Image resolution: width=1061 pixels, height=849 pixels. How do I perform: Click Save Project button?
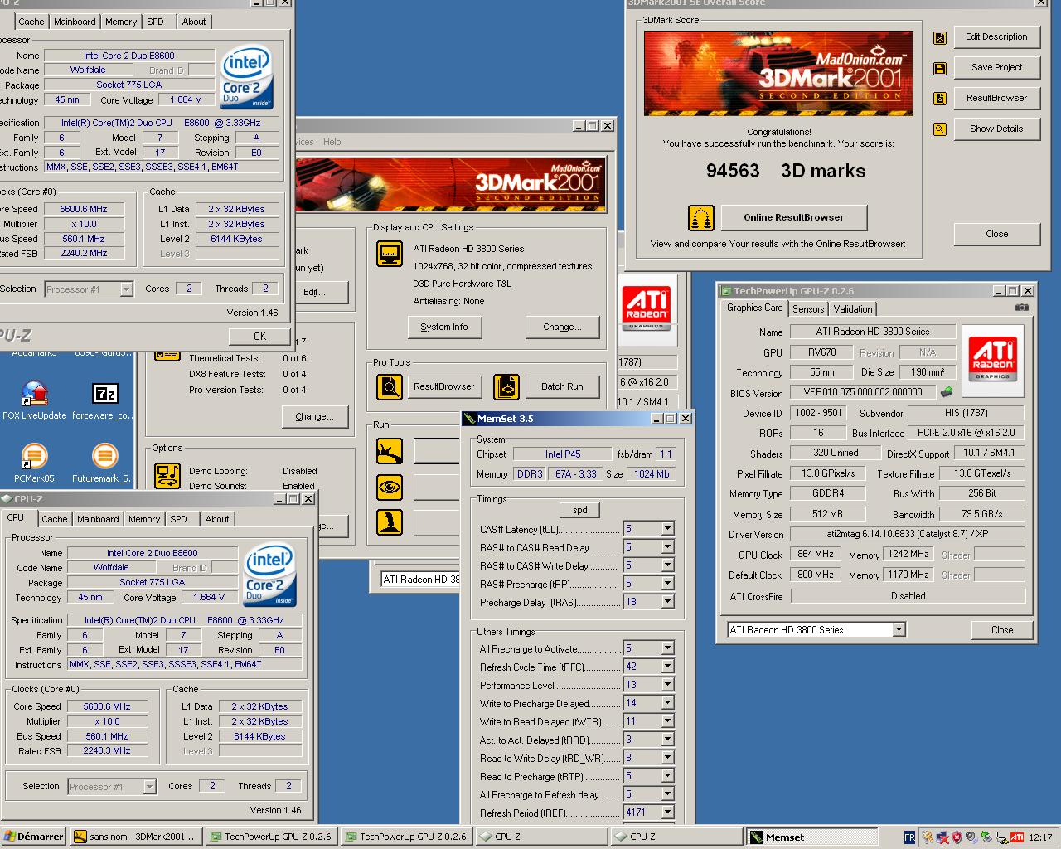tap(996, 68)
